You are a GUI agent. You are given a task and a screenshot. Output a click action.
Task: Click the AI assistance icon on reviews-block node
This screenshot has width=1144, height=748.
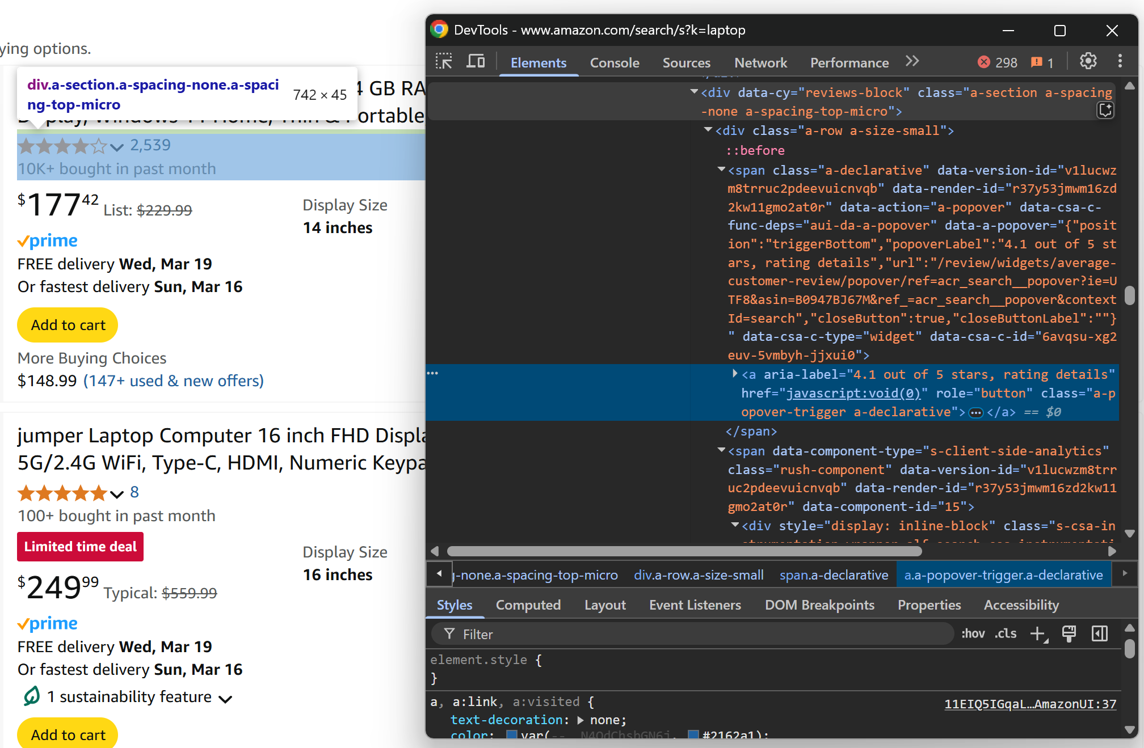coord(1105,110)
